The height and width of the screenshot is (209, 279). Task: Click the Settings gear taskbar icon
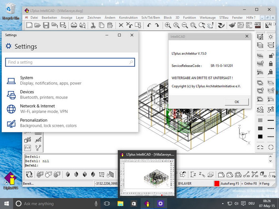tap(161, 203)
